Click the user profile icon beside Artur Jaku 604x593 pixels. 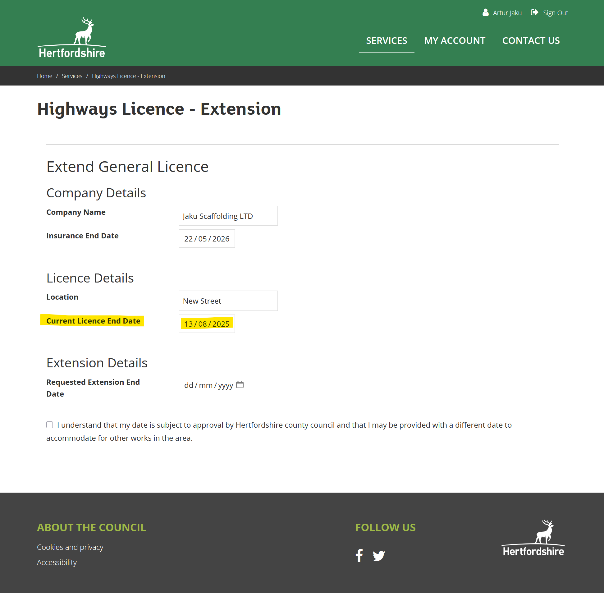[485, 12]
